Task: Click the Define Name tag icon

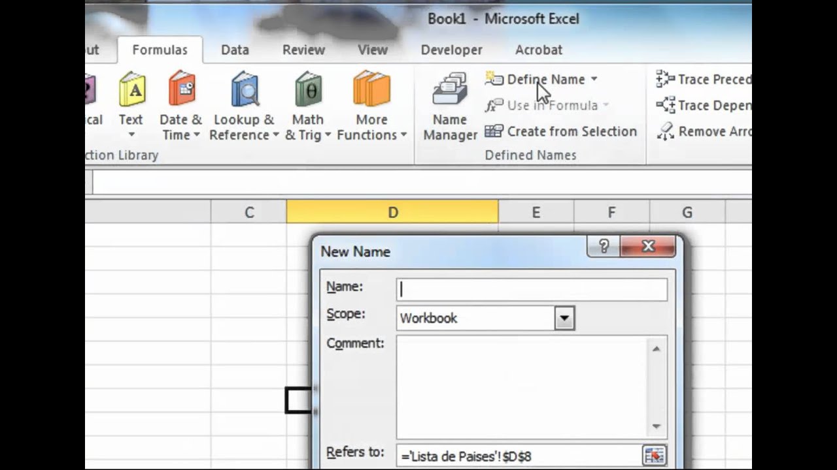Action: pos(494,79)
